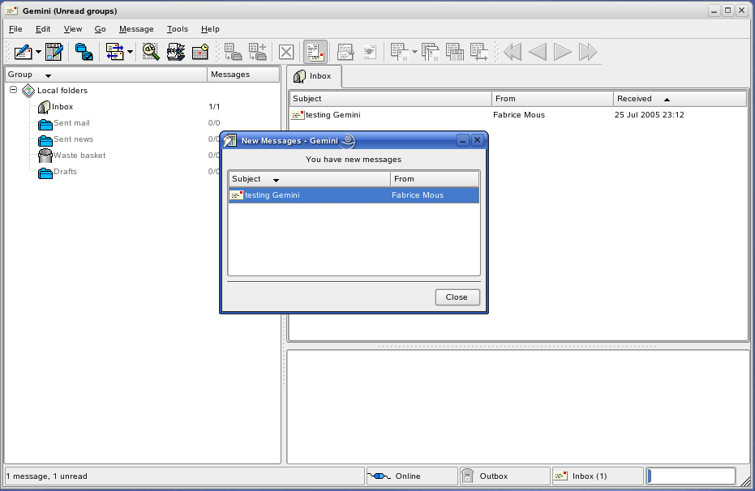
Task: Toggle the pressed unread messages view button
Action: point(315,52)
